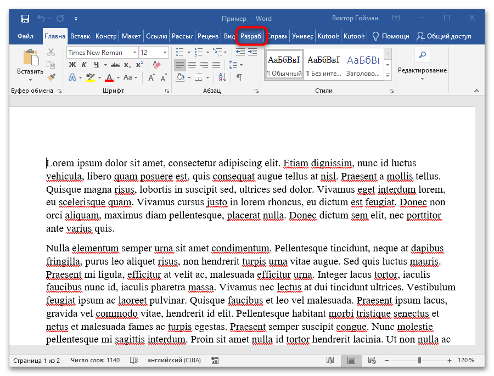
Task: Expand the Styles gallery more arrow
Action: [x=388, y=75]
